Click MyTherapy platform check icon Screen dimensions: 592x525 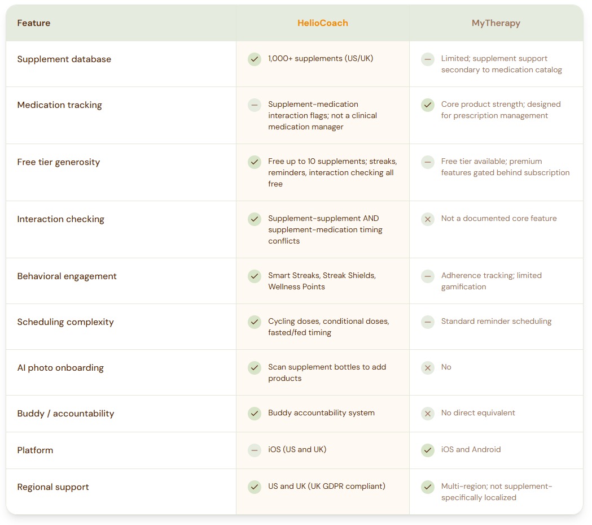428,450
